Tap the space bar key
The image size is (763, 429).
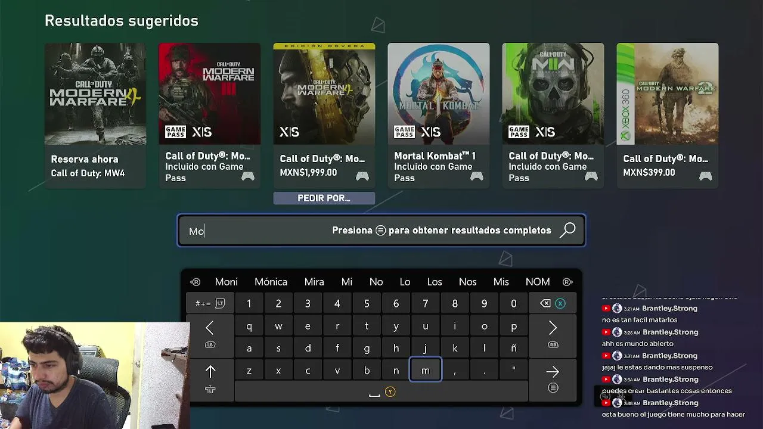[381, 391]
